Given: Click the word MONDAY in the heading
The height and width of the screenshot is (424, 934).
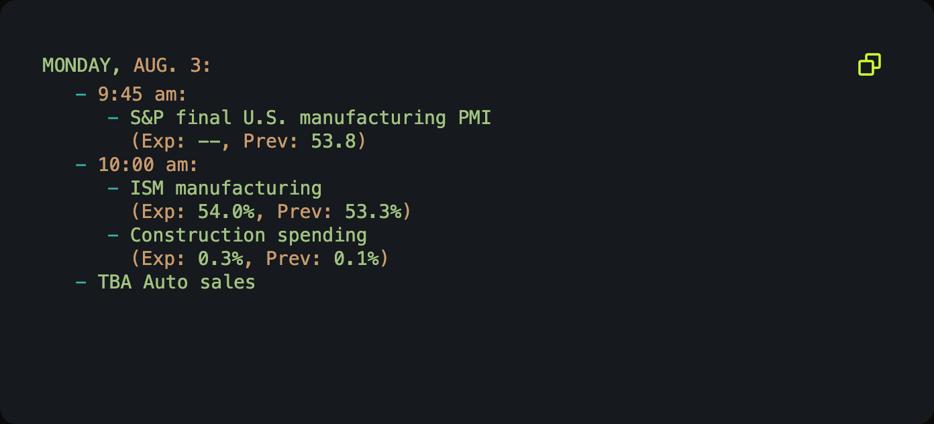Looking at the screenshot, I should coord(76,66).
